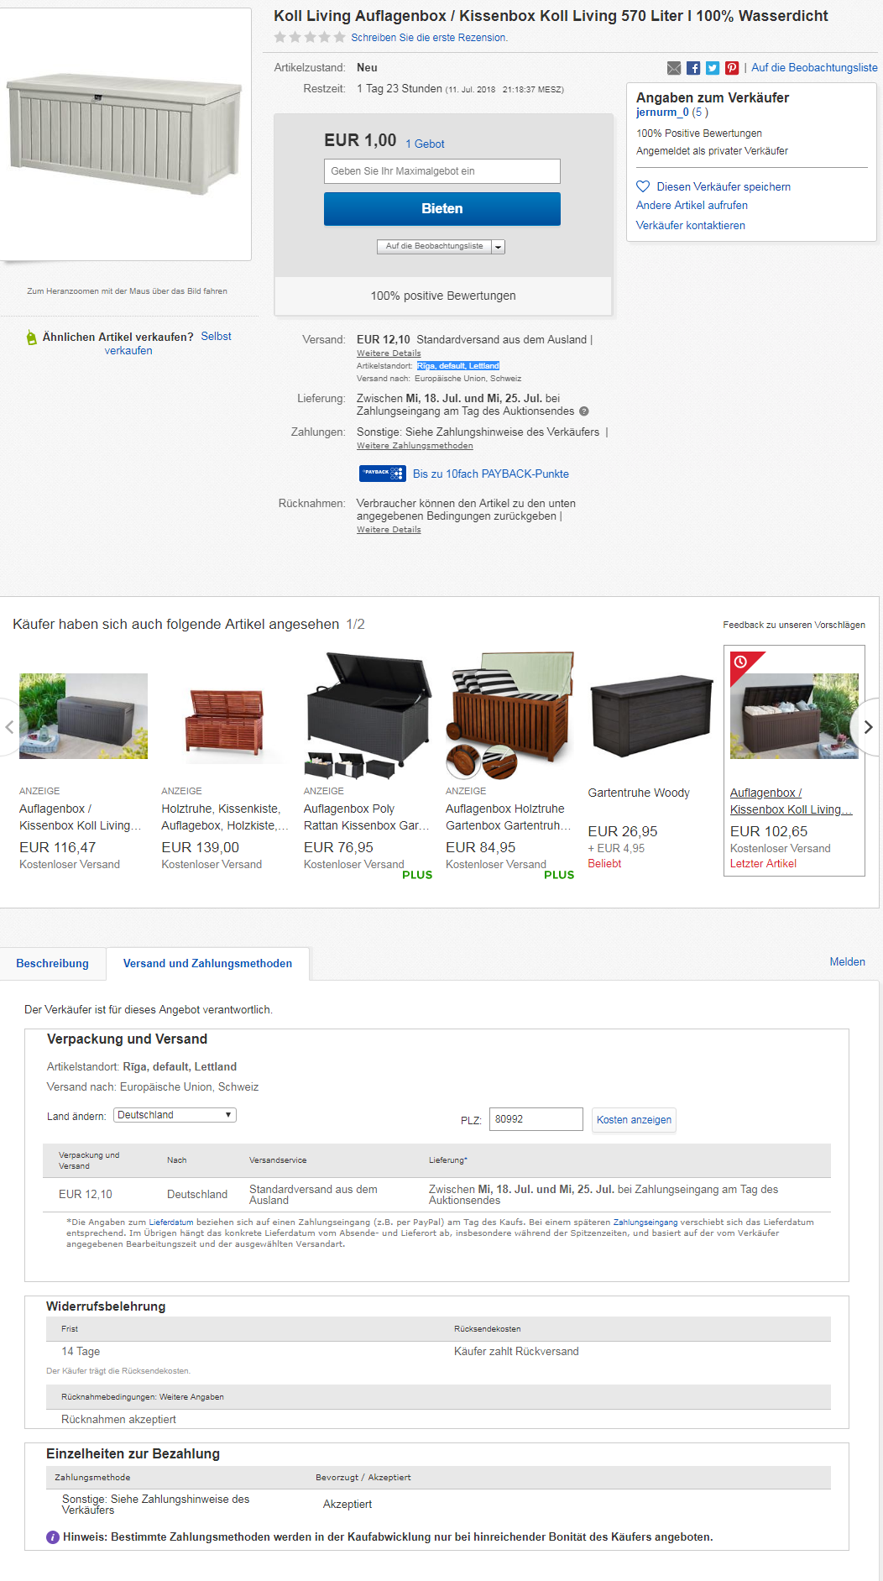Open Gartentruhe Woody listing title

639,793
